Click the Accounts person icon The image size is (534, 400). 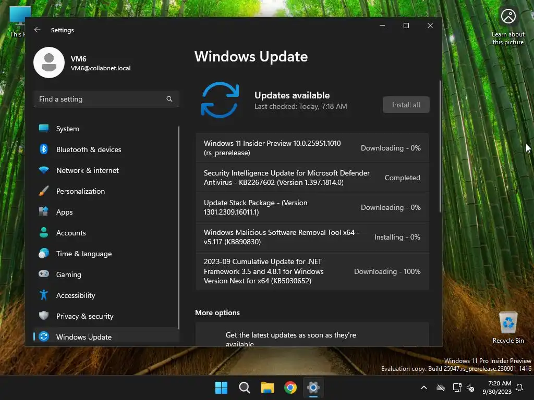(x=44, y=232)
